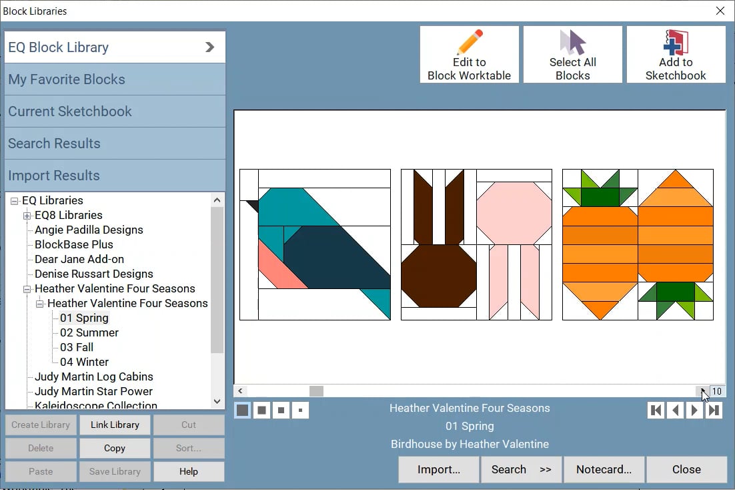Choose second-largest block thumbnail size

coord(261,410)
